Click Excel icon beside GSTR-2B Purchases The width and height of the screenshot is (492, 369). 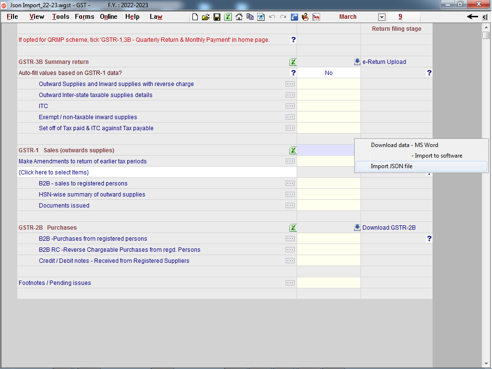(293, 228)
